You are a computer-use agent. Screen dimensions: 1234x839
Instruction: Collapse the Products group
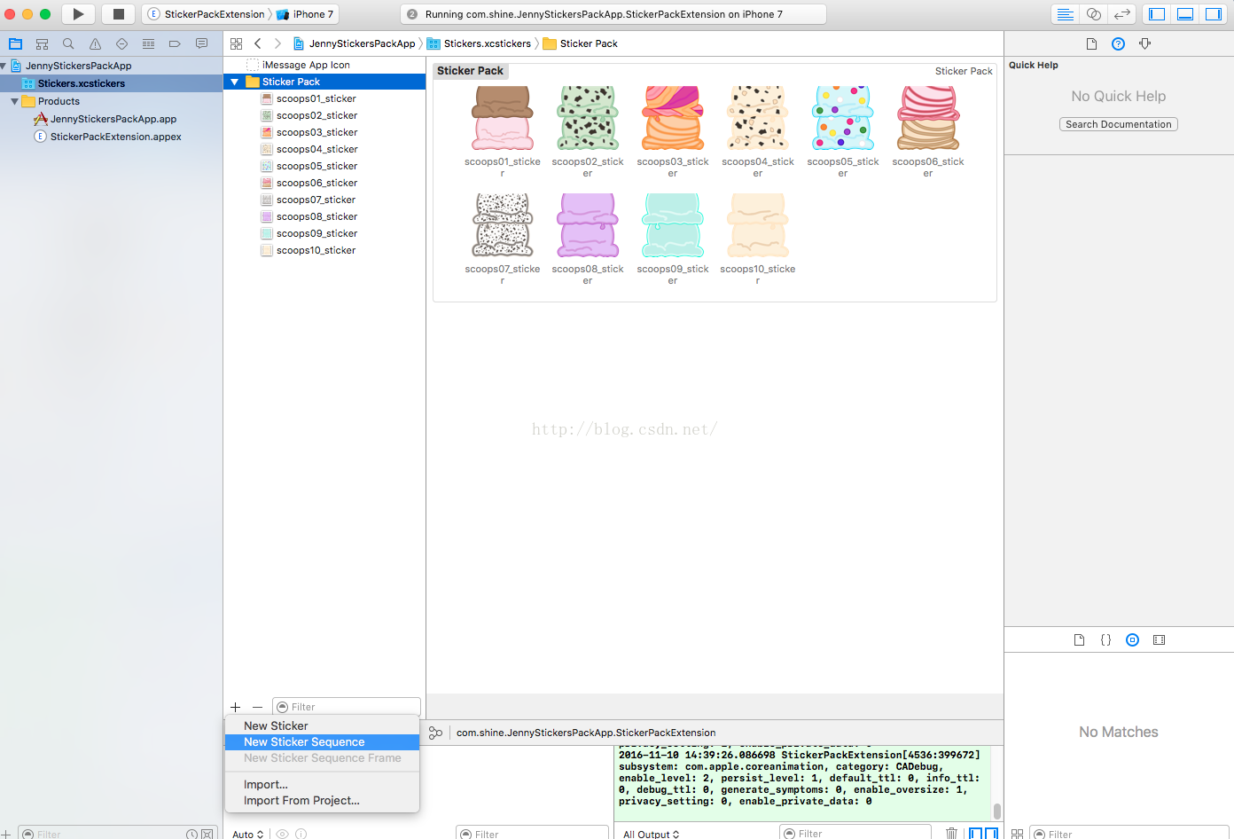coord(14,101)
